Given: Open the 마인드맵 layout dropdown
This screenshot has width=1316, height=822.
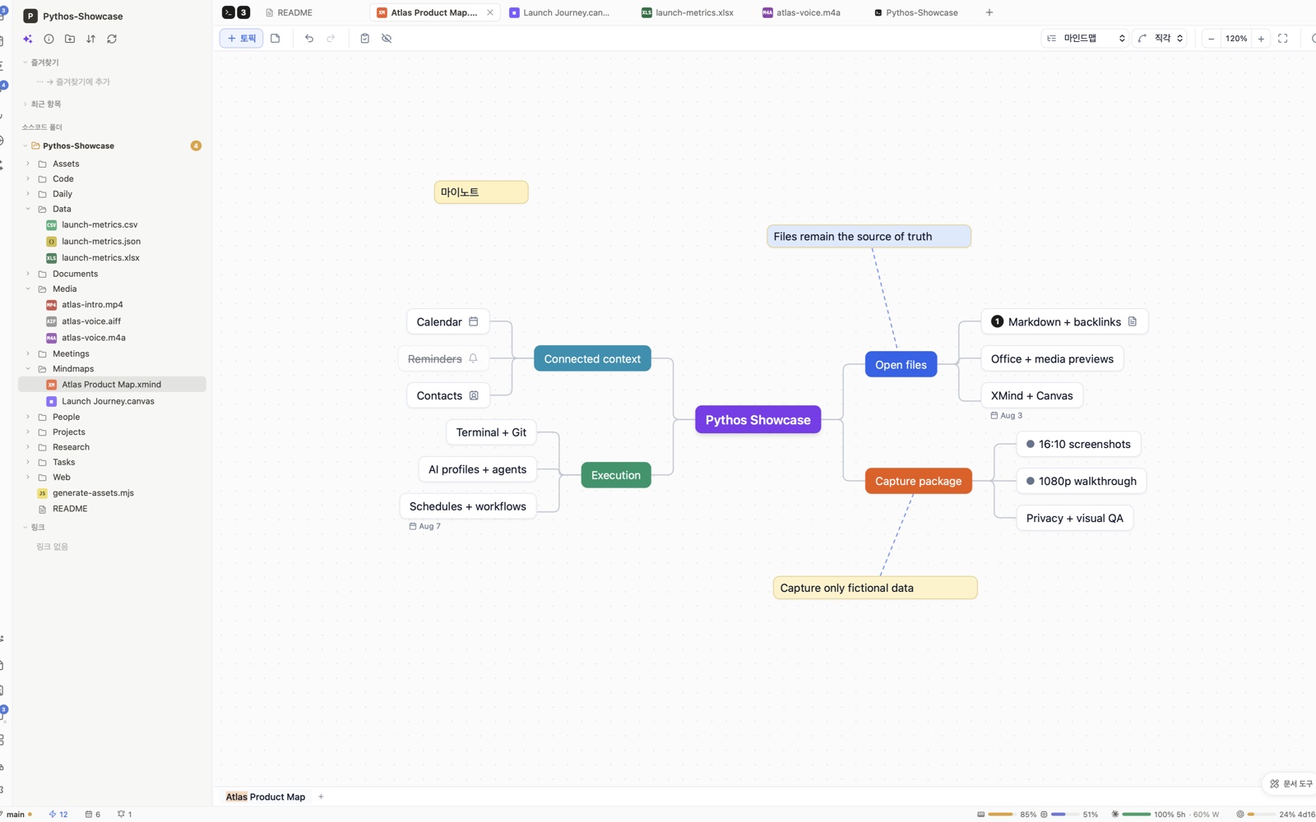Looking at the screenshot, I should 1086,39.
